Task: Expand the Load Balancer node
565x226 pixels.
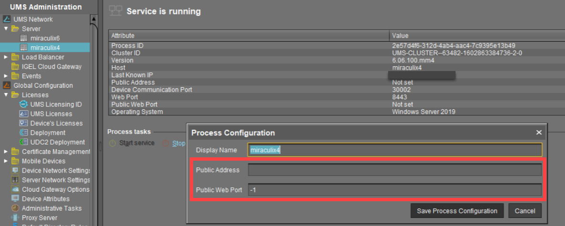Action: click(6, 57)
